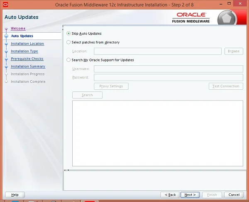Click the Welcome step bullet icon
Viewport: 249px width, 202px height.
tap(6, 29)
